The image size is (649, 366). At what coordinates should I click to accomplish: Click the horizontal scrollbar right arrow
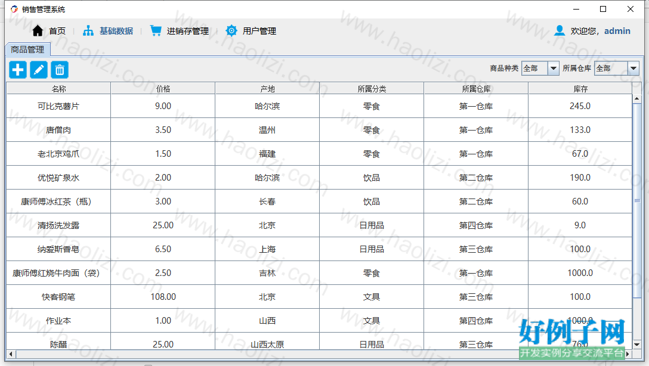(x=628, y=354)
